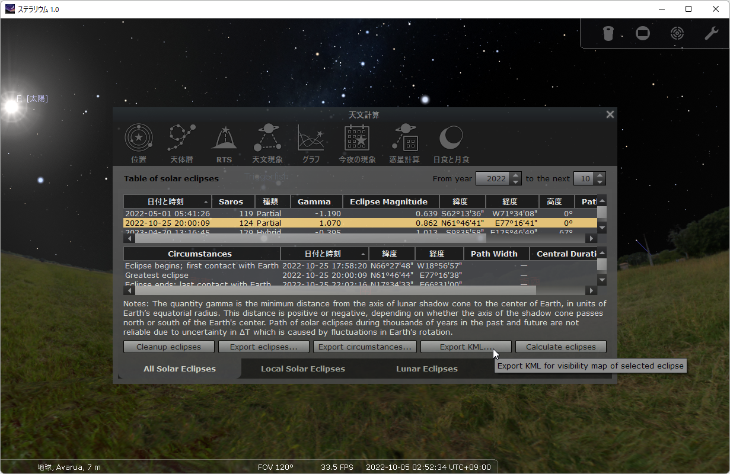Select 'Eclipse begins; first contact with Earth' row
Viewport: 730px width, 474px height.
360,265
